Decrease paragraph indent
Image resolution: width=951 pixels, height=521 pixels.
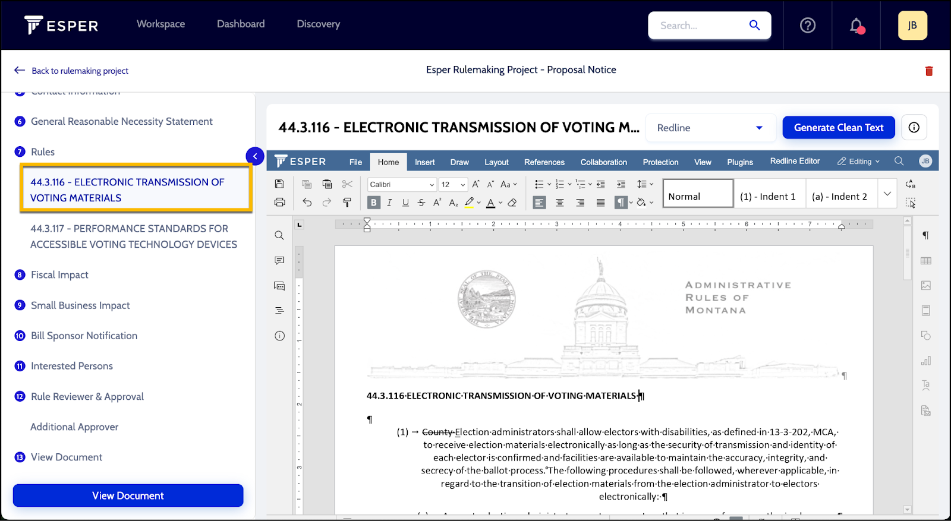click(601, 184)
